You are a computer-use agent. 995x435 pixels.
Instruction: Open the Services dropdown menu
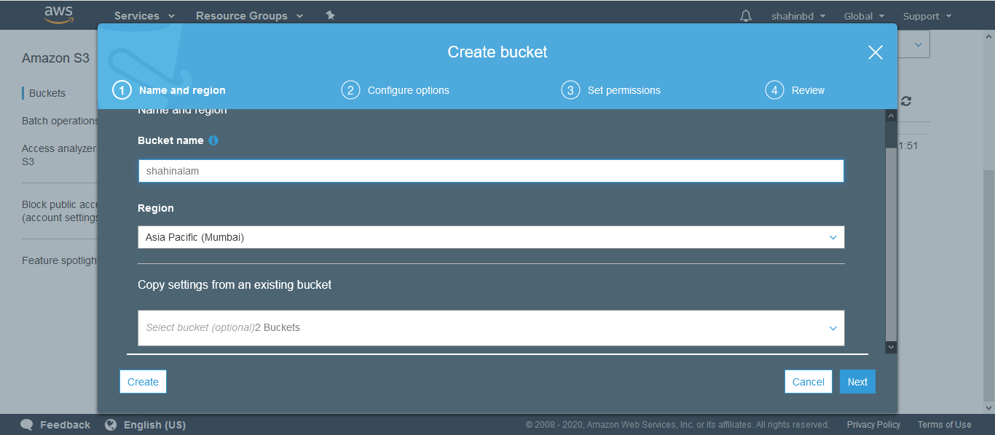click(x=144, y=16)
